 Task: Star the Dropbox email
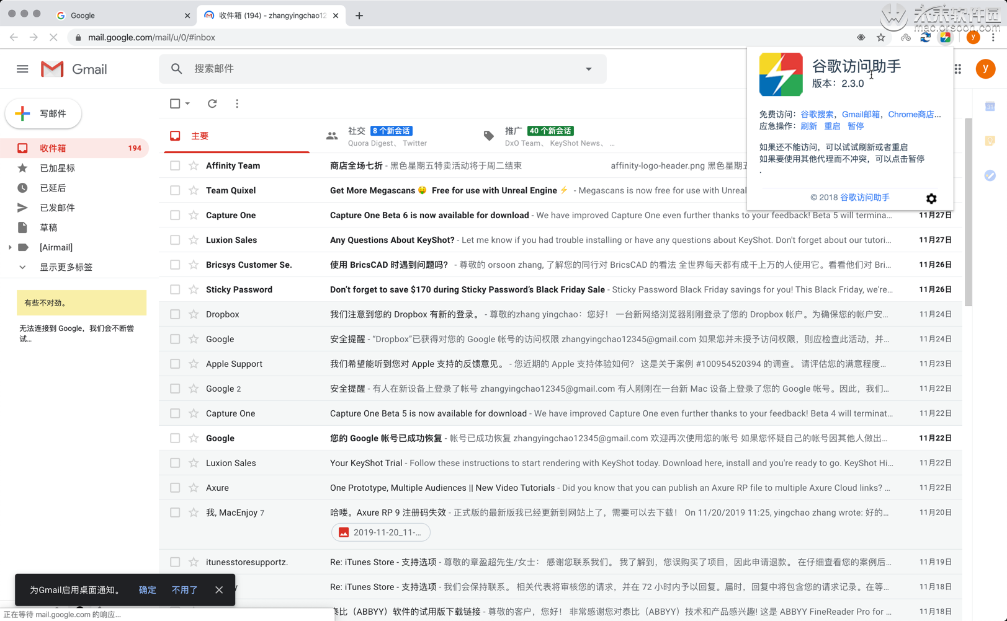pos(194,314)
